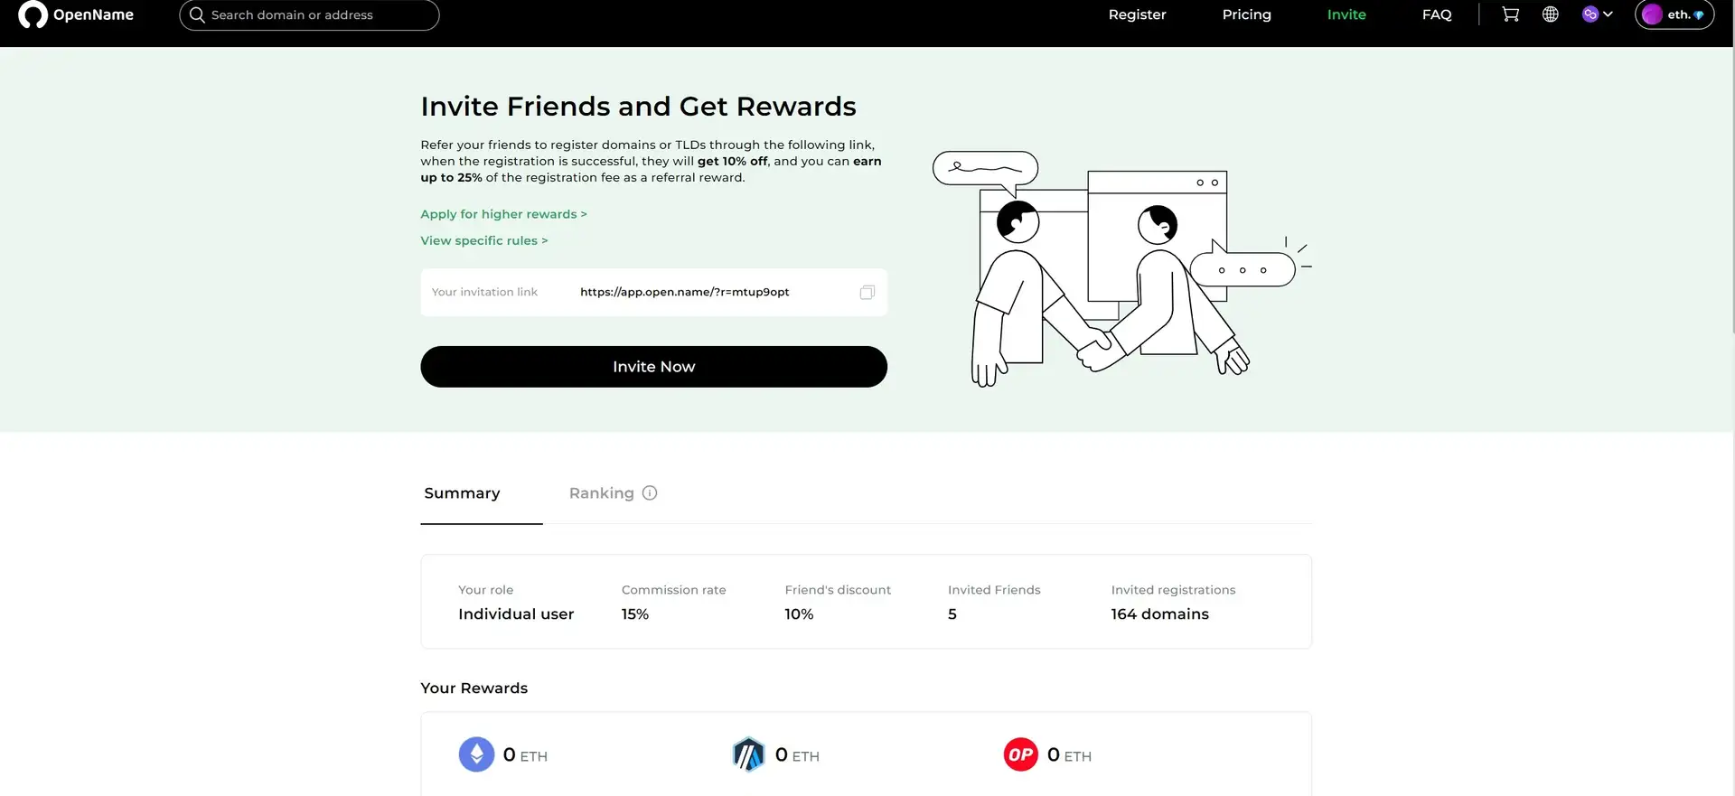Click the Arbitrum rewards icon
Image resolution: width=1735 pixels, height=796 pixels.
tap(748, 754)
